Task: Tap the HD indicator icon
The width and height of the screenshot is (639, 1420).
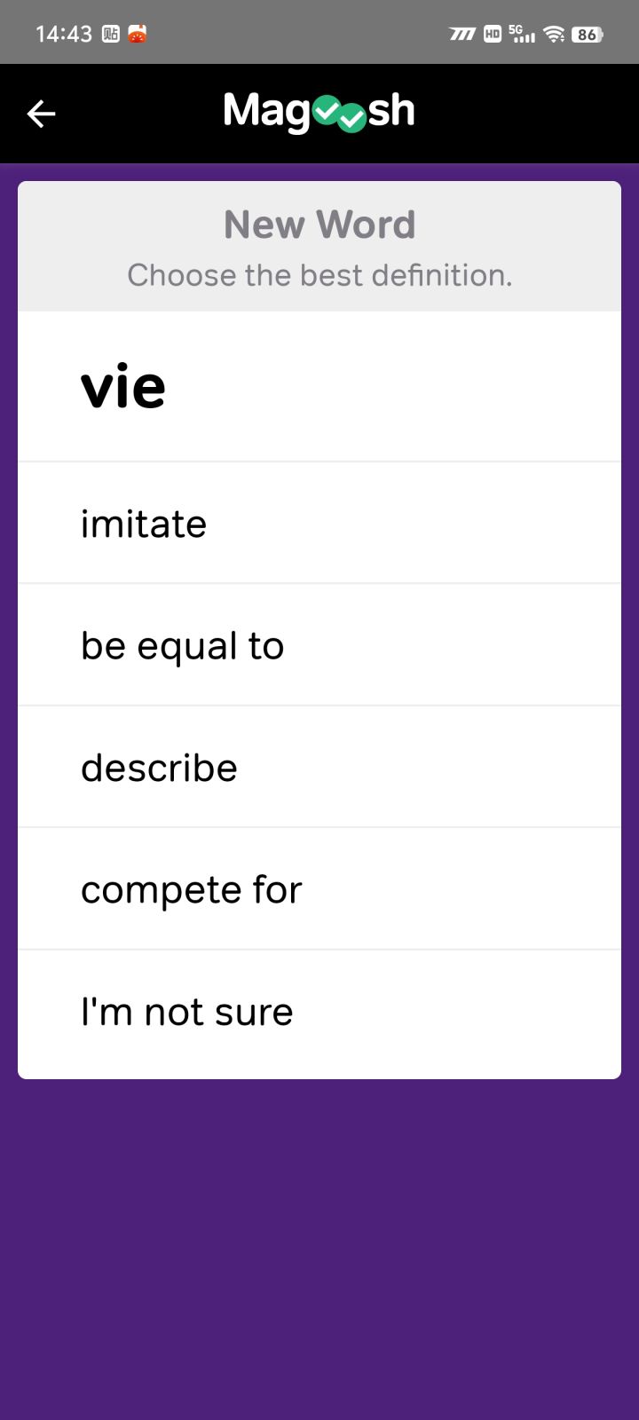Action: [493, 35]
